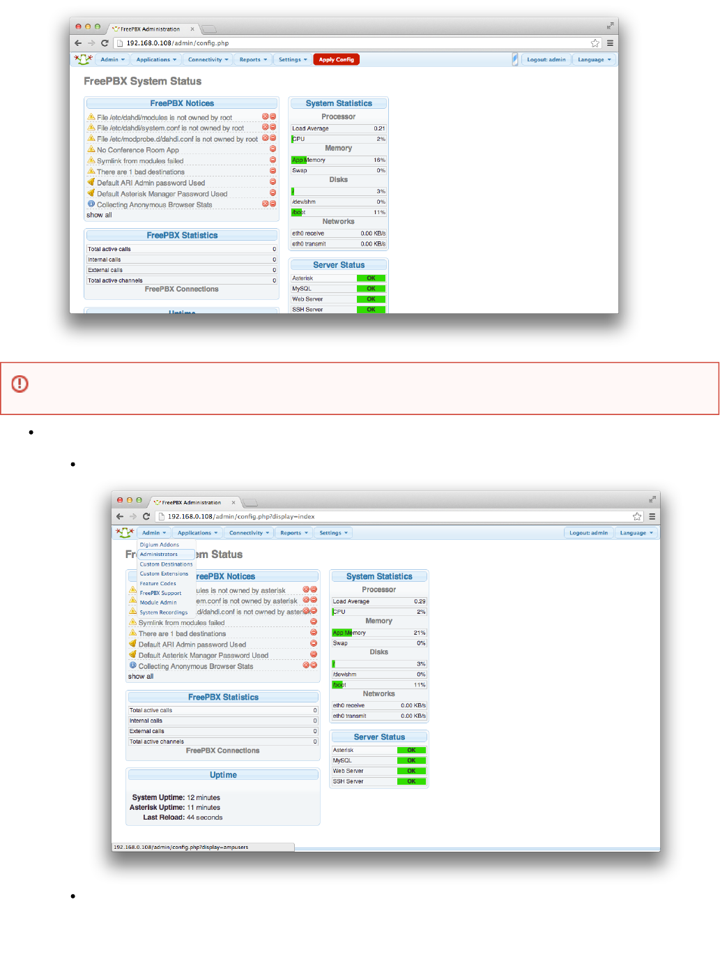Click the 'eth0 receive' row in the upper window
This screenshot has height=971, width=720.
[x=338, y=233]
